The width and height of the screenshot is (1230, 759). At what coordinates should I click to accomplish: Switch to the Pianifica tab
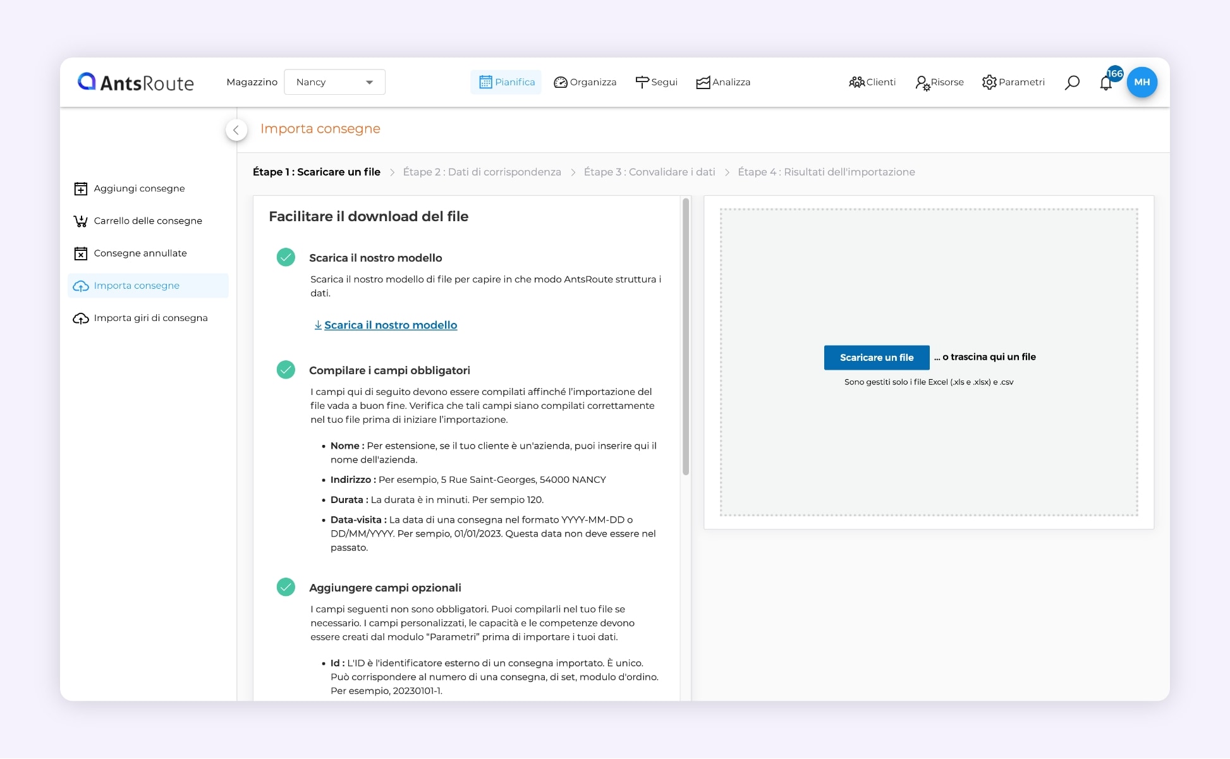[506, 82]
